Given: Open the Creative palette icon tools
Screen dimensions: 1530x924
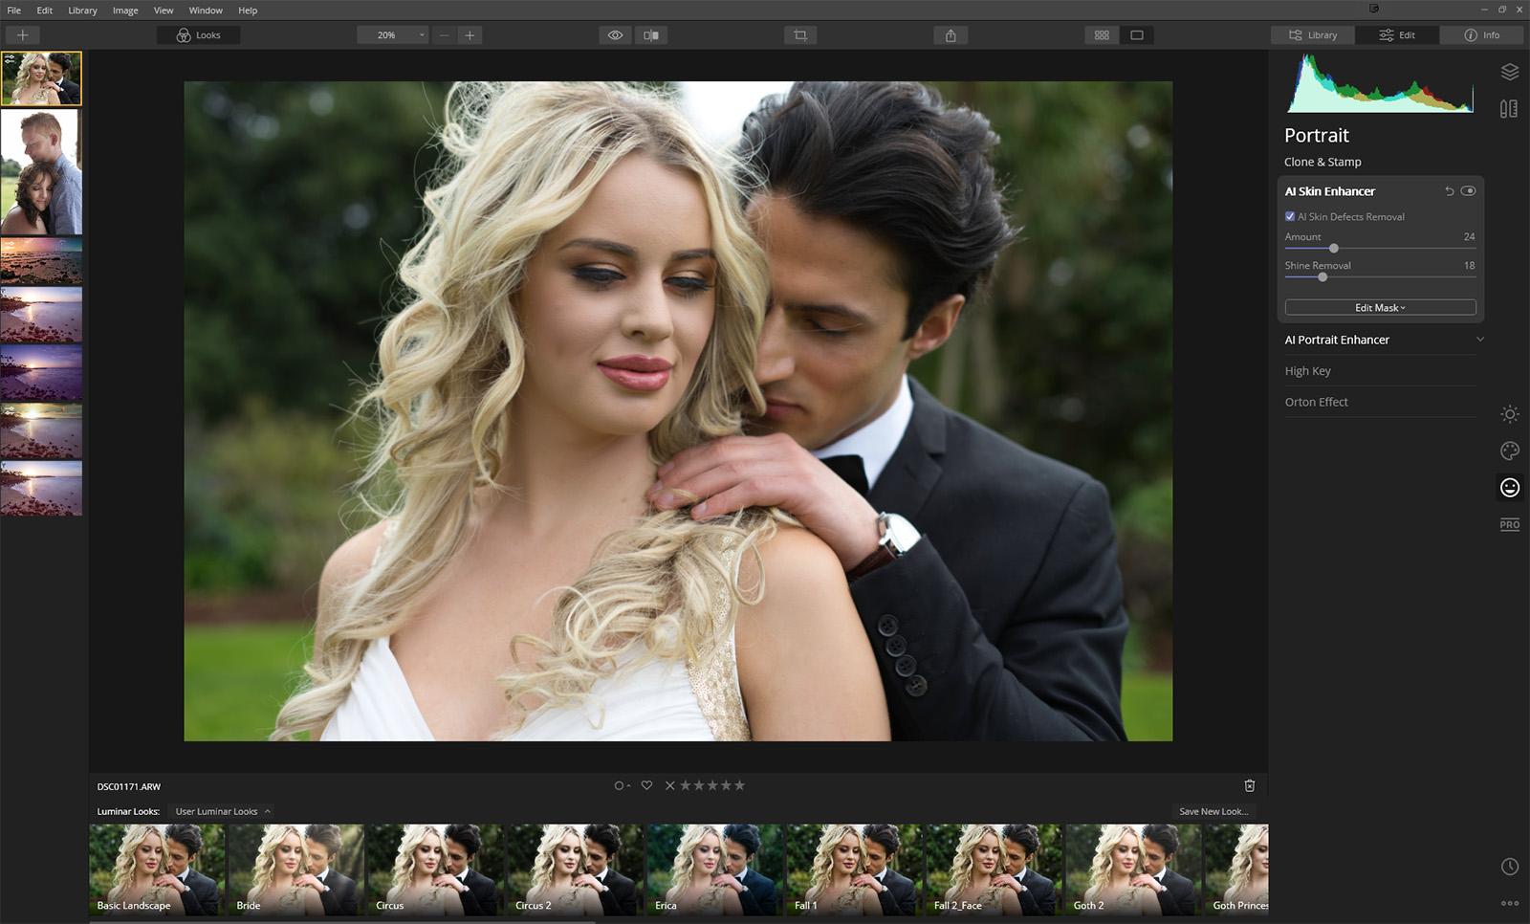Looking at the screenshot, I should 1509,451.
